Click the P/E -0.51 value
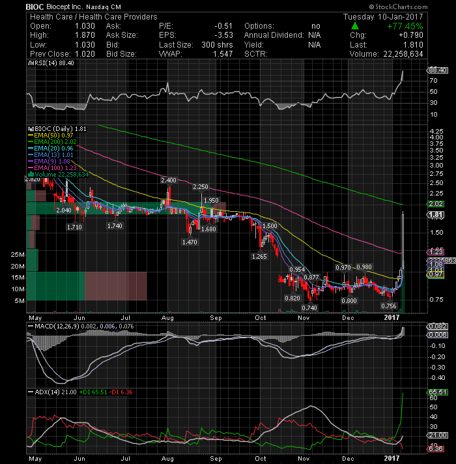Screen dimensions: 456x464 223,26
